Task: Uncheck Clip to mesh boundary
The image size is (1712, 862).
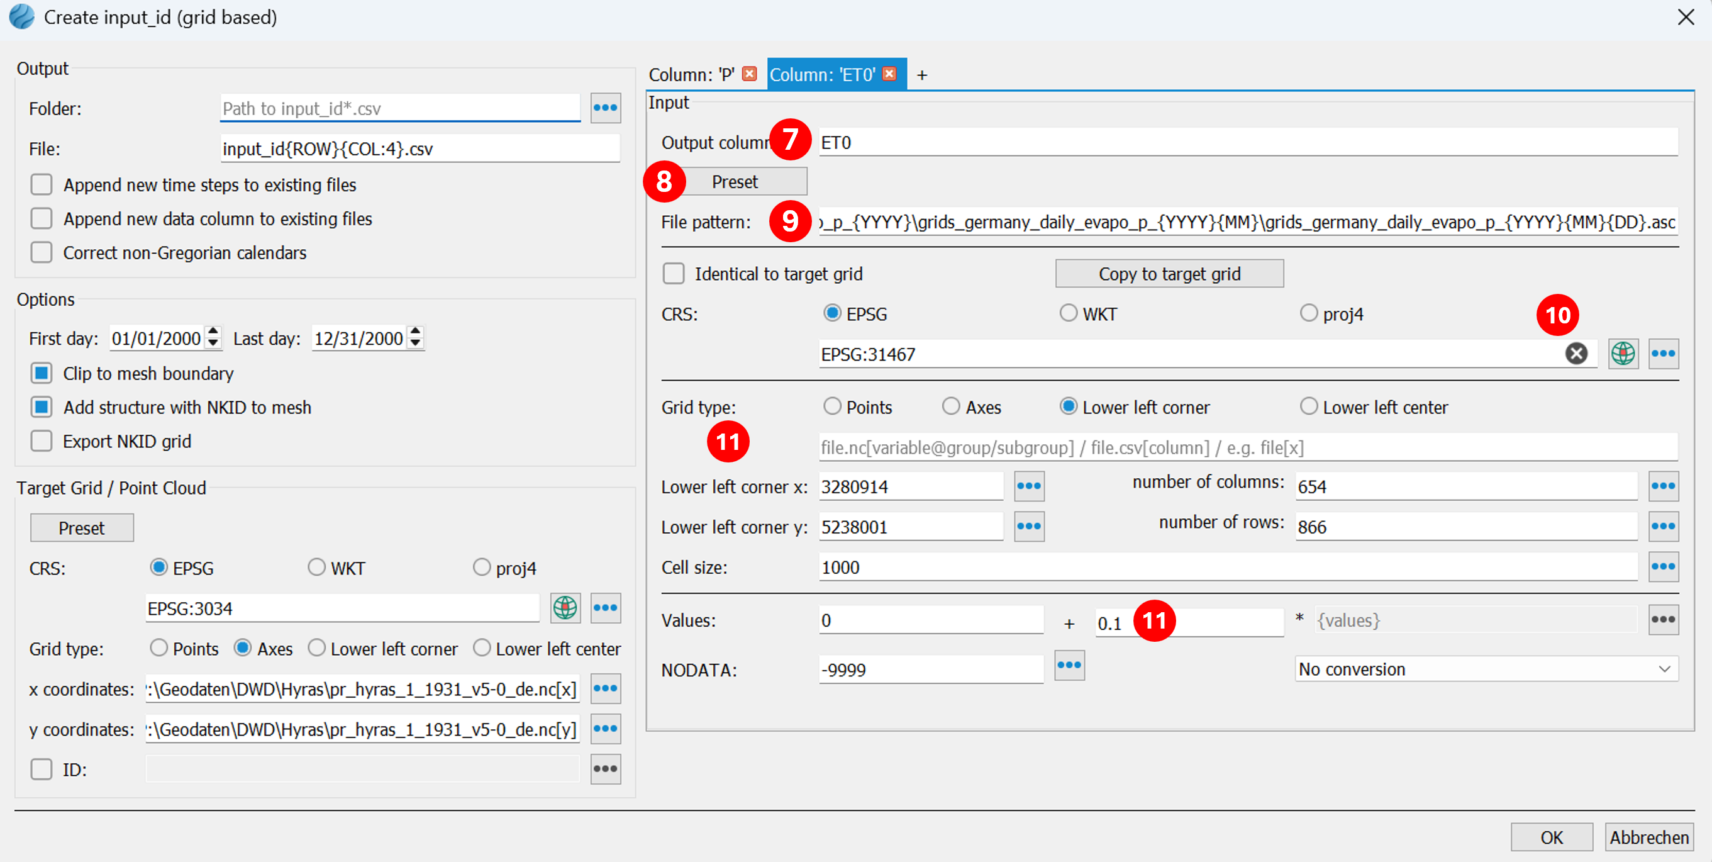Action: tap(42, 374)
